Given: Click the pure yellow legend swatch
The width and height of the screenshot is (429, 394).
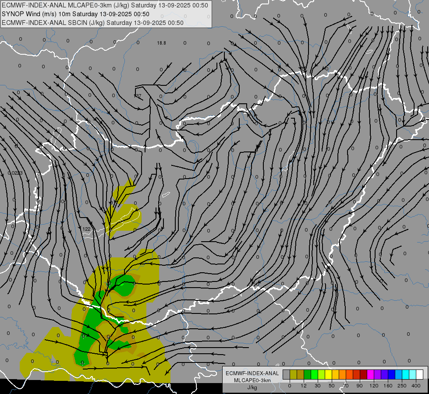Looking at the screenshot, I should tap(329, 374).
